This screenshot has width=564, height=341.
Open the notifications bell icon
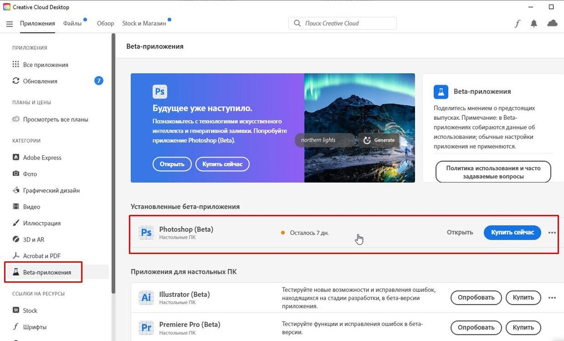tap(534, 23)
